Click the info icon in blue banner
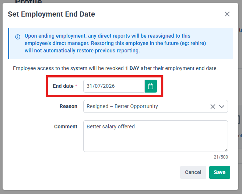Screen dimensions: 242x194 [x=18, y=37]
